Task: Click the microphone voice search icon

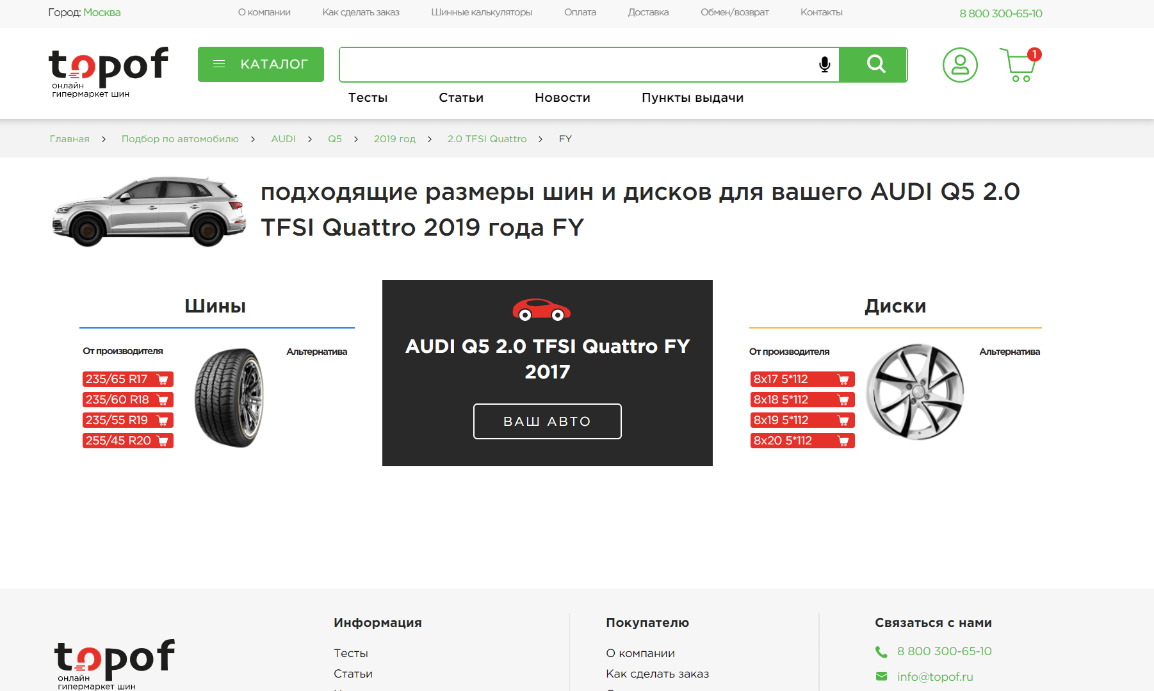Action: click(x=825, y=64)
